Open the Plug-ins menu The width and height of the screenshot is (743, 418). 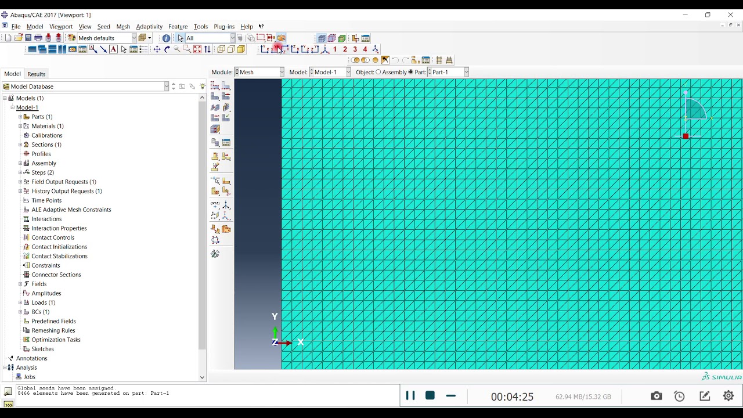224,27
